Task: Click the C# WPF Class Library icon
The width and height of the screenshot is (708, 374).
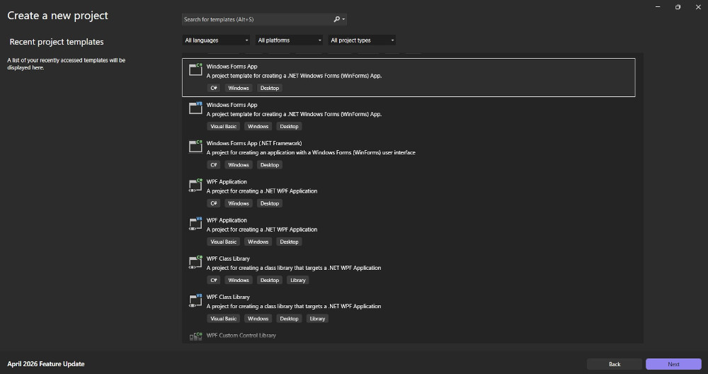Action: (x=195, y=261)
